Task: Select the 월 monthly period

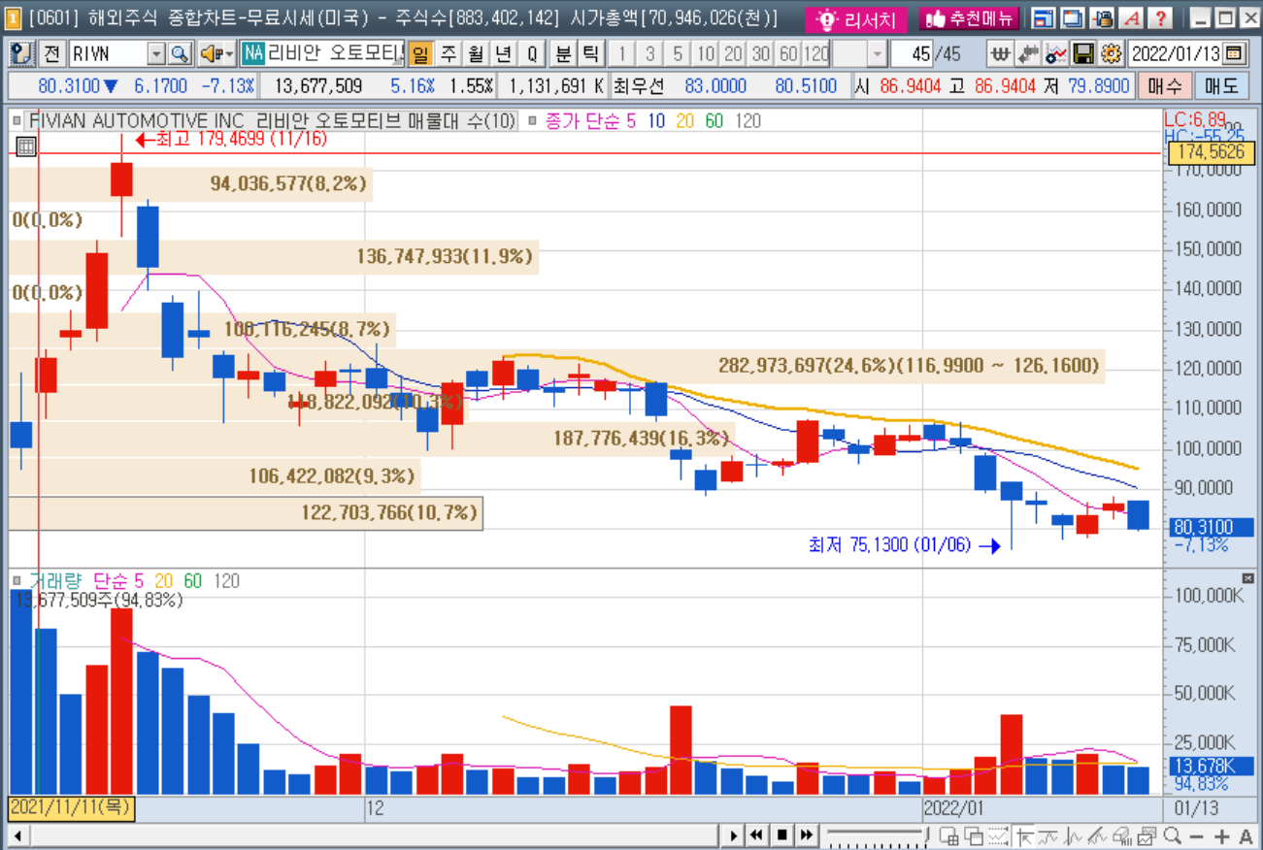Action: [x=476, y=53]
